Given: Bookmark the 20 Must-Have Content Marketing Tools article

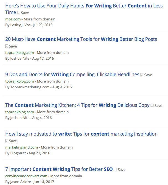Looking at the screenshot, I should pos(11,46).
